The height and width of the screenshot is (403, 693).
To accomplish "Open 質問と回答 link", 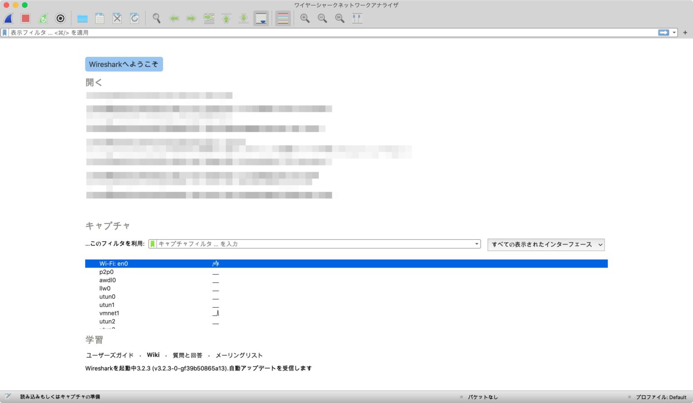I will point(188,356).
